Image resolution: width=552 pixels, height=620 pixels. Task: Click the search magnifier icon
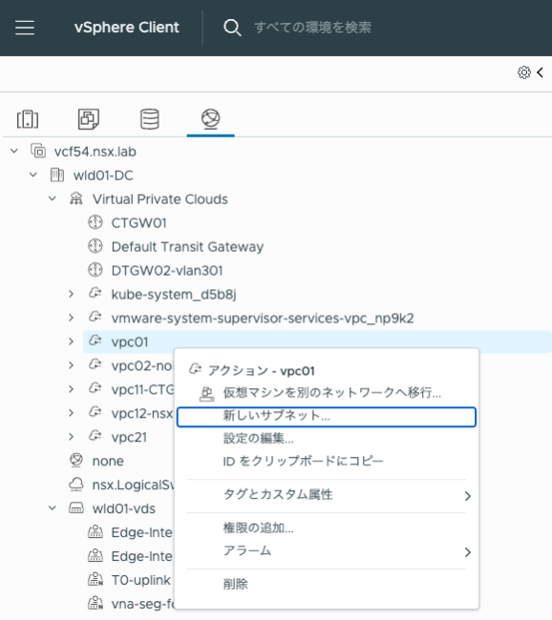[232, 28]
